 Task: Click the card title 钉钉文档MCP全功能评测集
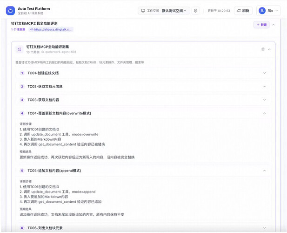click(x=47, y=47)
